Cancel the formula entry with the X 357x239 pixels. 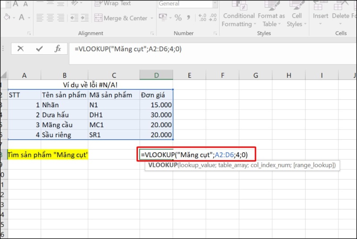[21, 49]
